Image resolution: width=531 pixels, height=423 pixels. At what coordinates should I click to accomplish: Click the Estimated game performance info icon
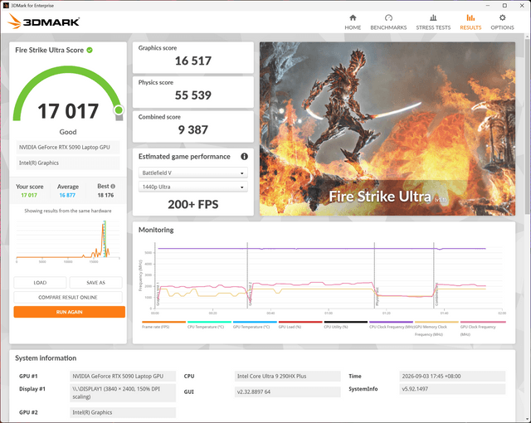pos(244,156)
